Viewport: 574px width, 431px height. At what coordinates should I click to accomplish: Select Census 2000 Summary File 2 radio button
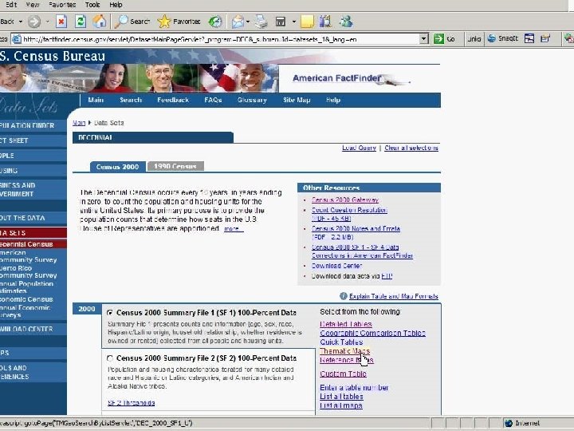pos(110,358)
